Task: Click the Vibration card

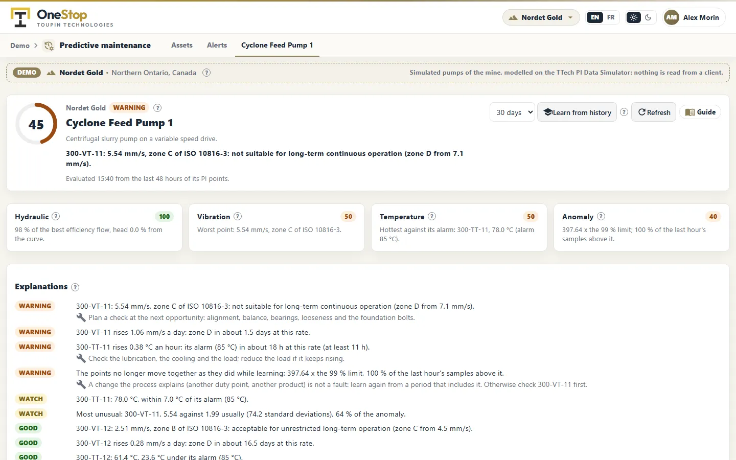Action: pyautogui.click(x=277, y=227)
